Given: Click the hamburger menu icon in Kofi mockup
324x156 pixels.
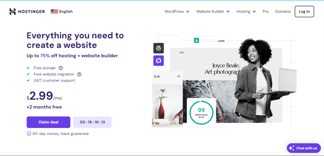Looking at the screenshot, I should point(179,76).
